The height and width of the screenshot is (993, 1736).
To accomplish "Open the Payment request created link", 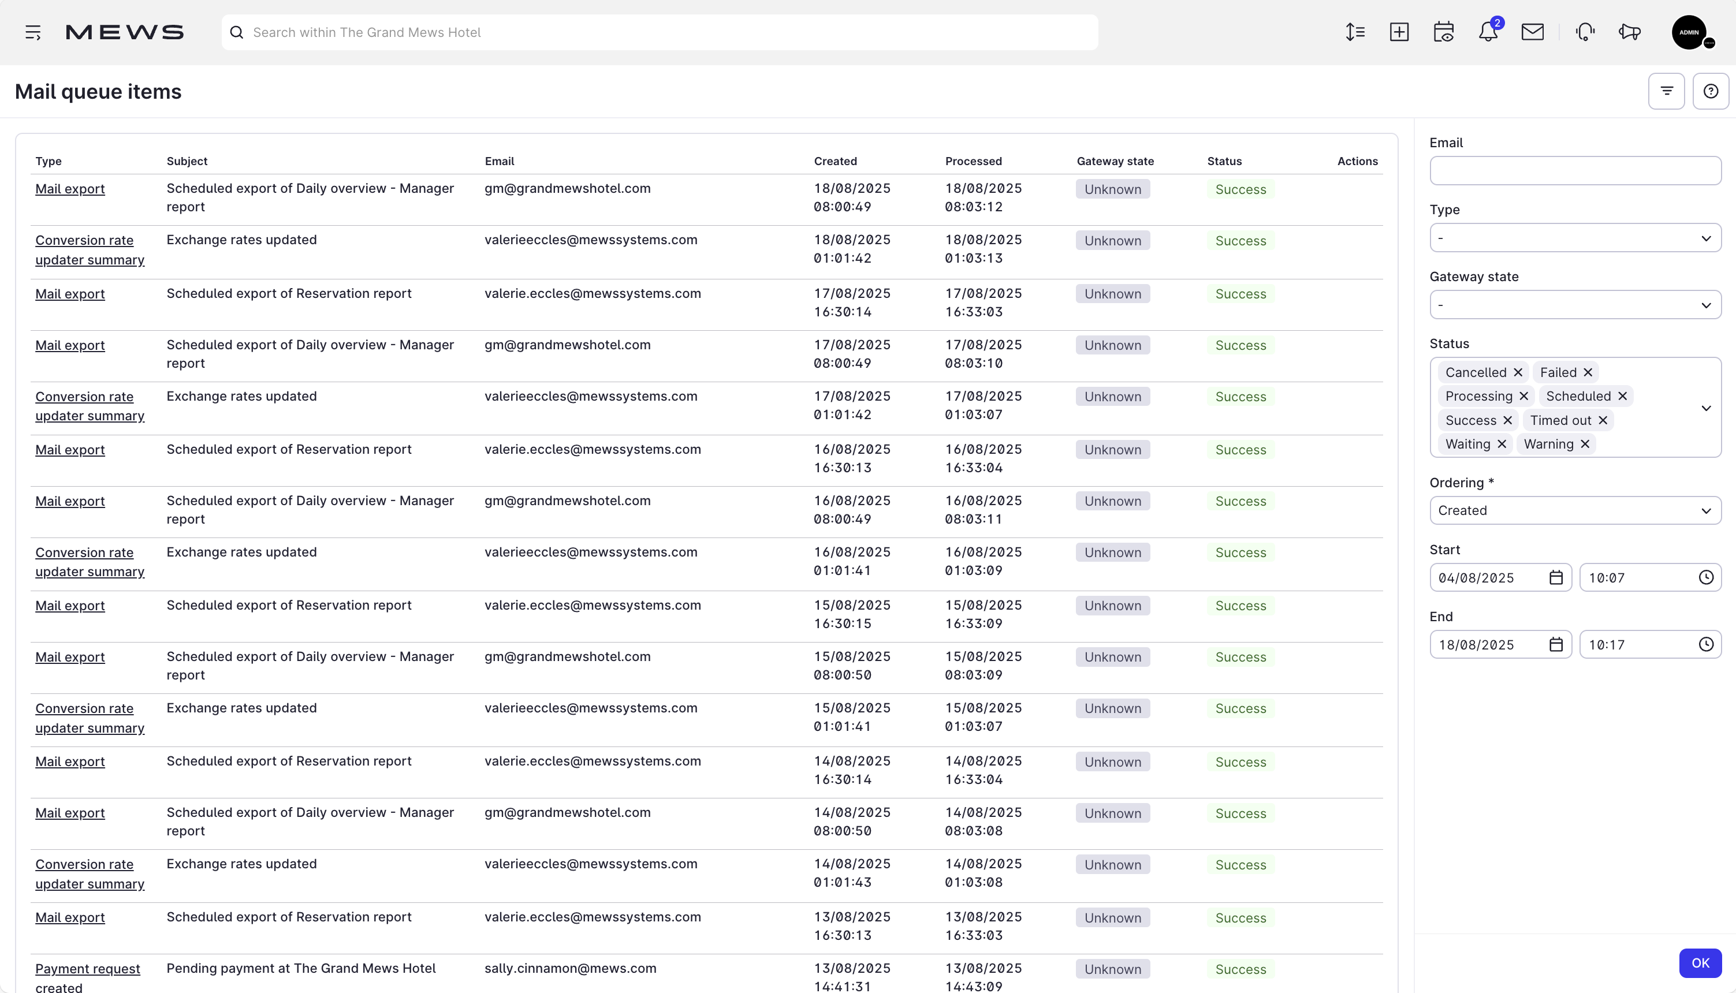I will pyautogui.click(x=87, y=968).
